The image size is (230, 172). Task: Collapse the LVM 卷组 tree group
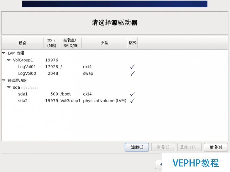4,53
